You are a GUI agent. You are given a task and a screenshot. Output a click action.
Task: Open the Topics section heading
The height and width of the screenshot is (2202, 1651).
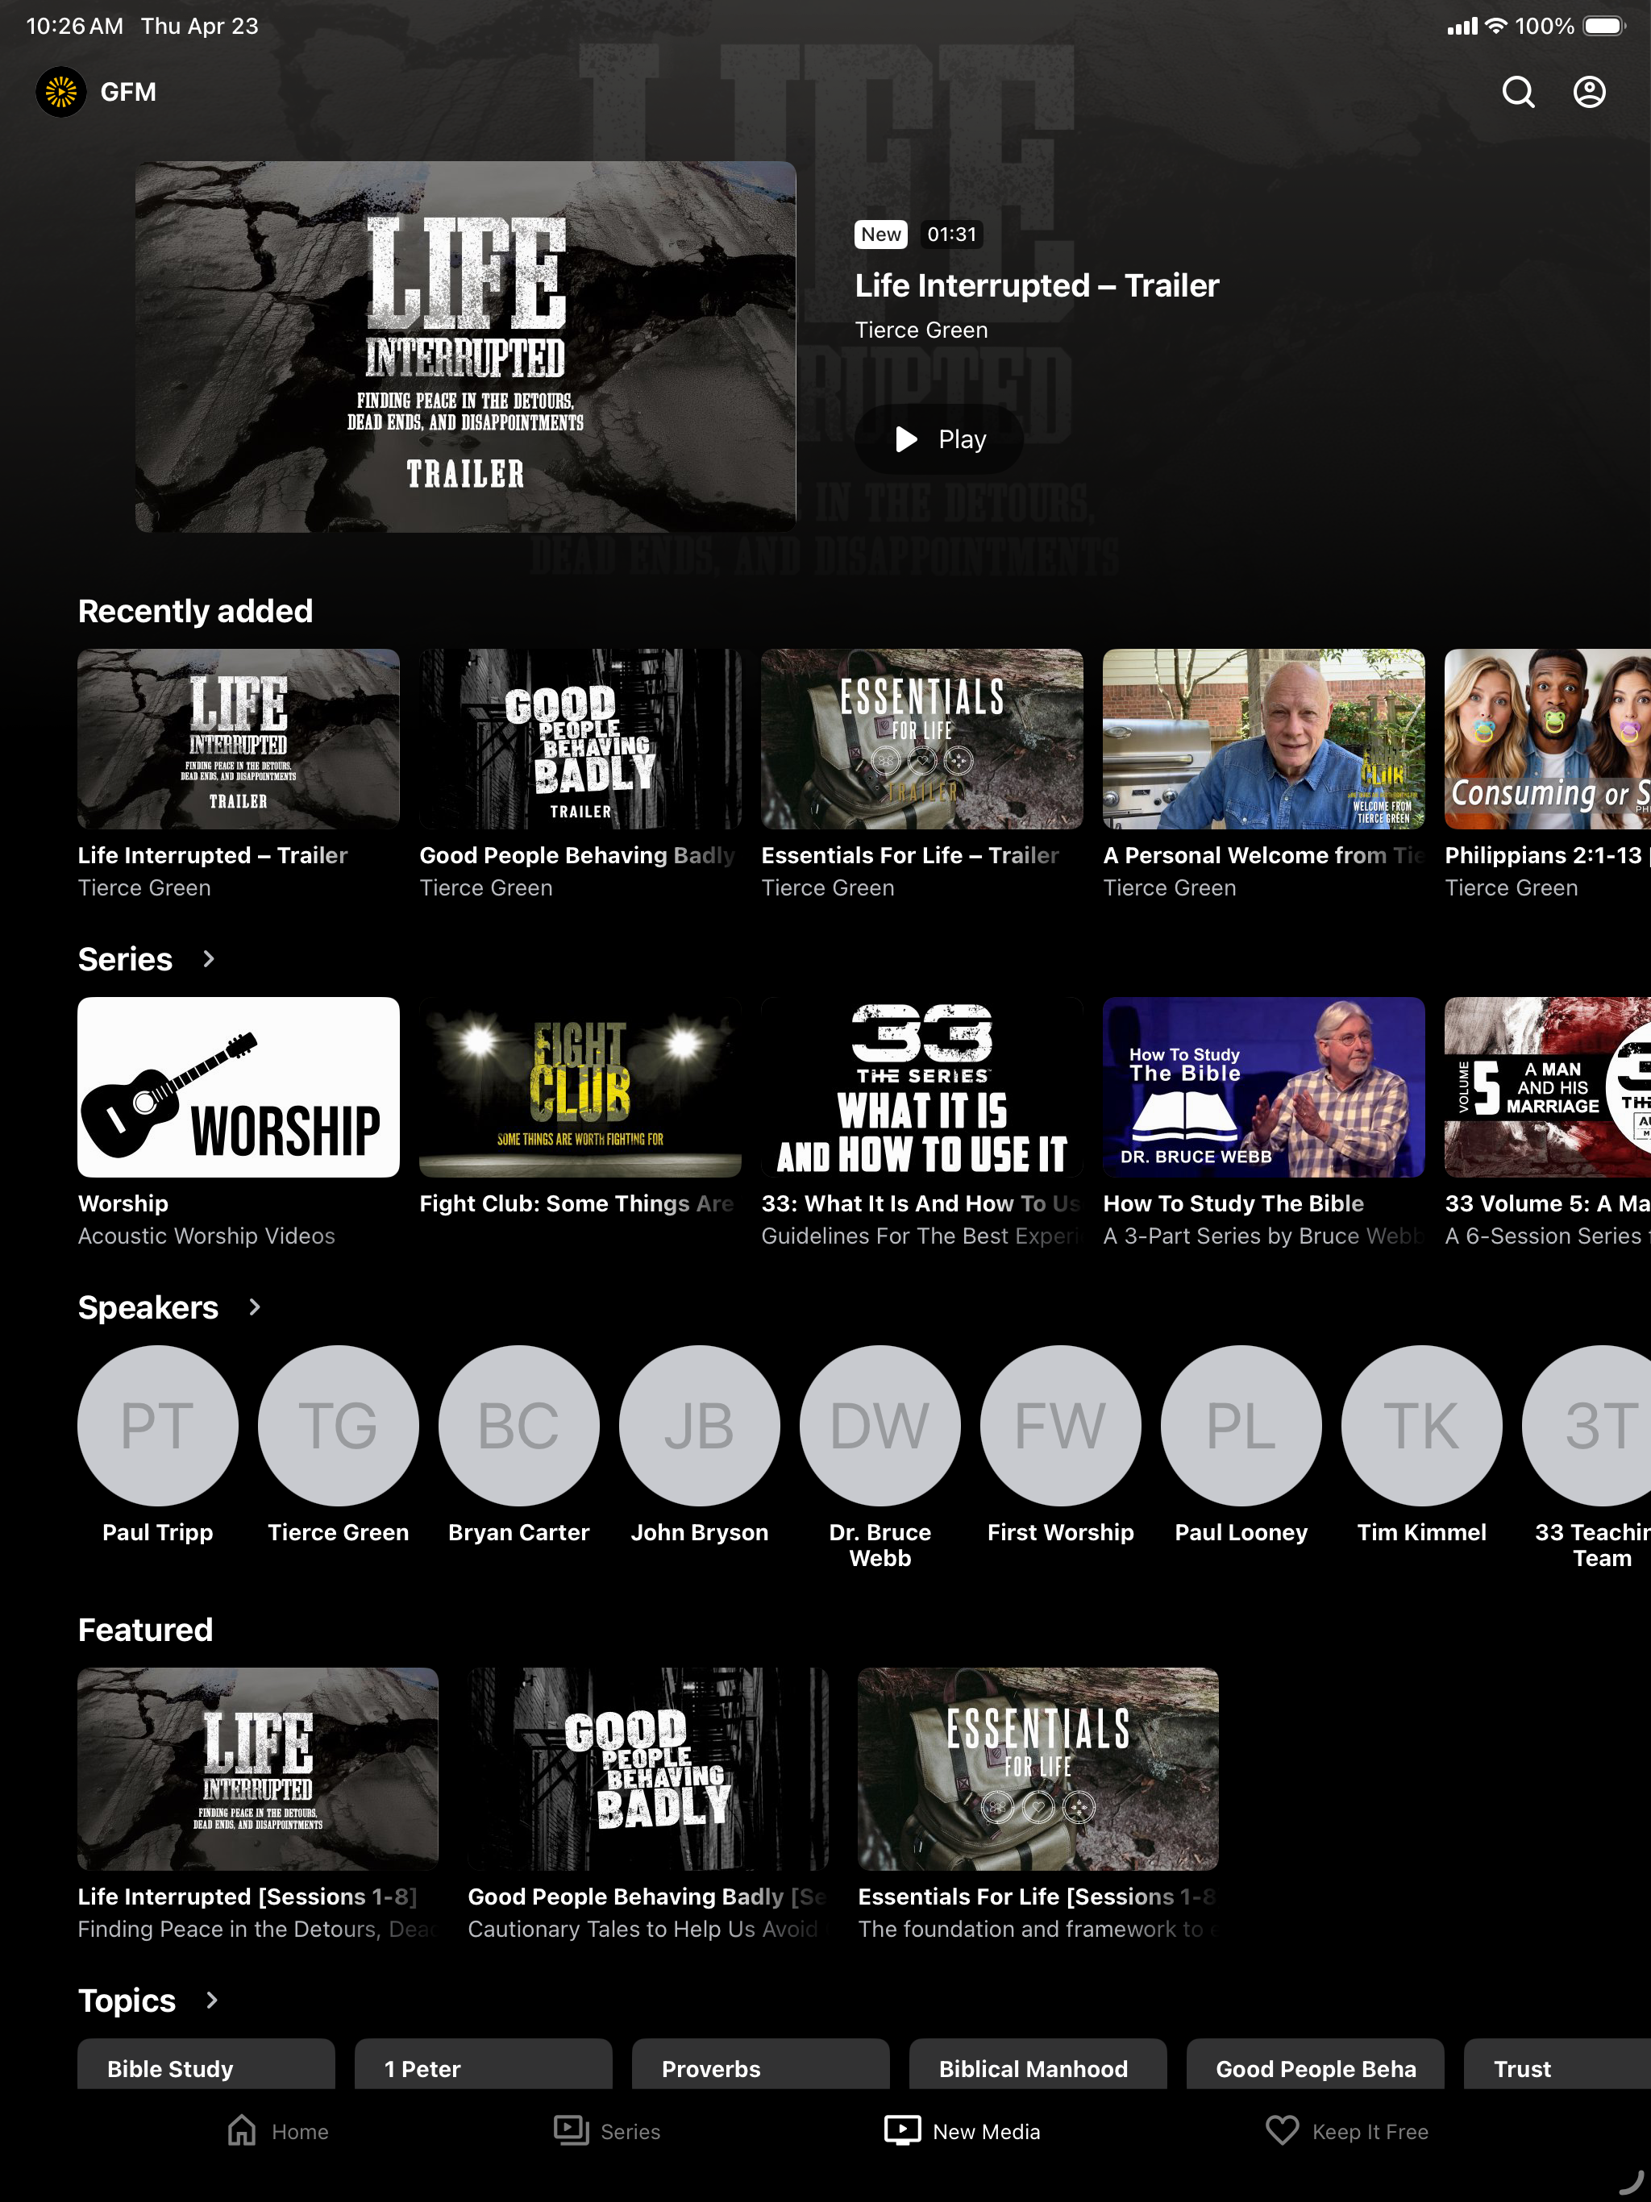(x=127, y=2001)
